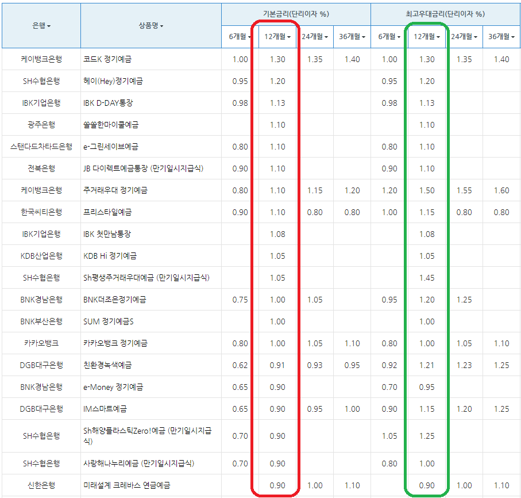Sort table by 은행 column header
521x498 pixels.
41,26
